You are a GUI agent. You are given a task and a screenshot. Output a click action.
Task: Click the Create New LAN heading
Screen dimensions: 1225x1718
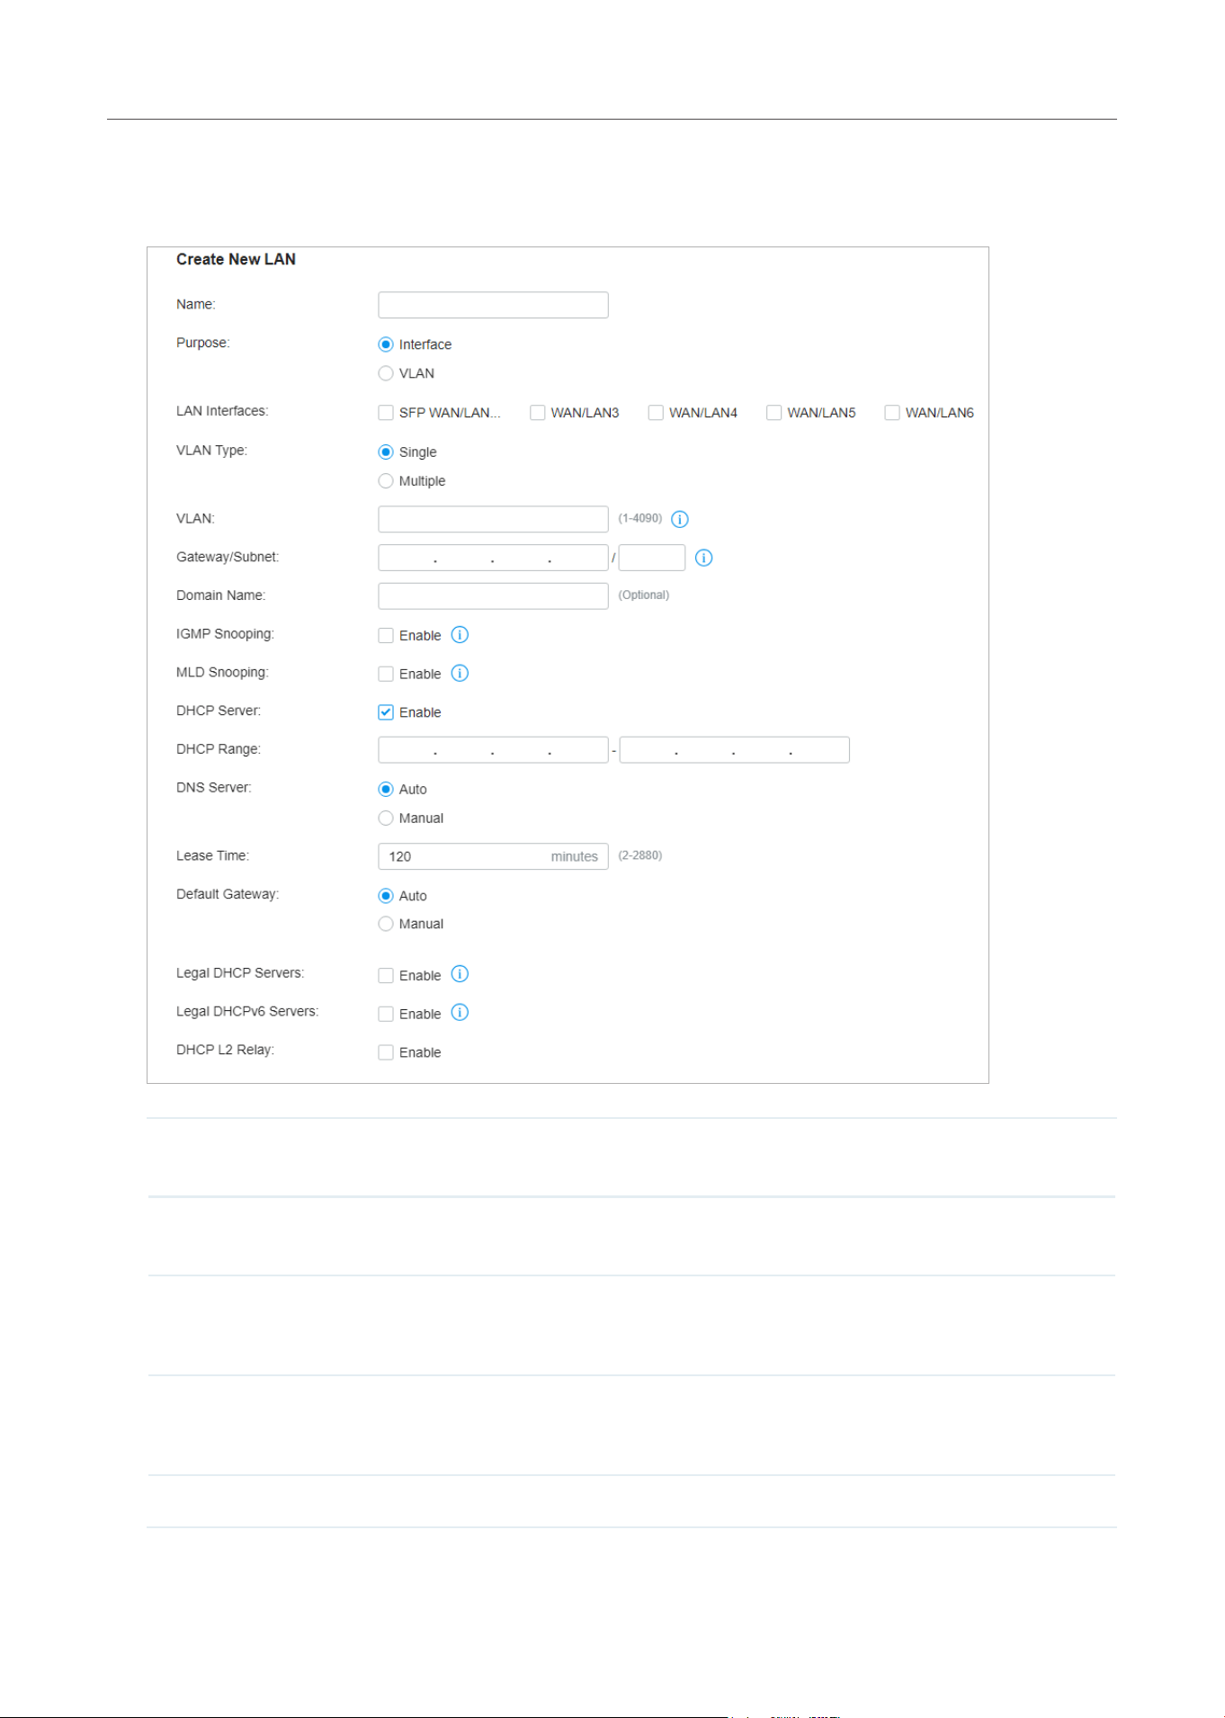pos(236,259)
